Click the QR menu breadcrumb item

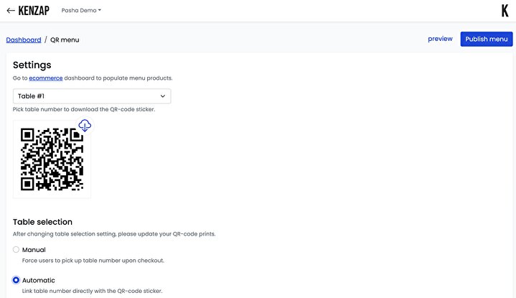(x=65, y=39)
